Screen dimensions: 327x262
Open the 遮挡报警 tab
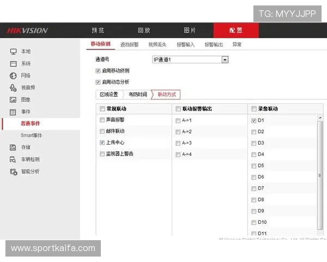pyautogui.click(x=129, y=45)
